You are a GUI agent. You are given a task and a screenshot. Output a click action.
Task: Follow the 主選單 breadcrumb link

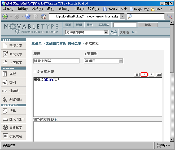pos(37,43)
